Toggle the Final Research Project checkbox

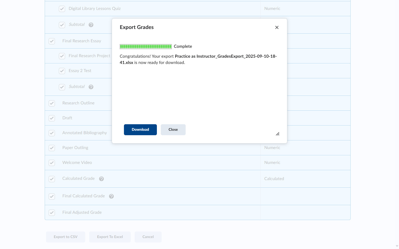(x=62, y=56)
